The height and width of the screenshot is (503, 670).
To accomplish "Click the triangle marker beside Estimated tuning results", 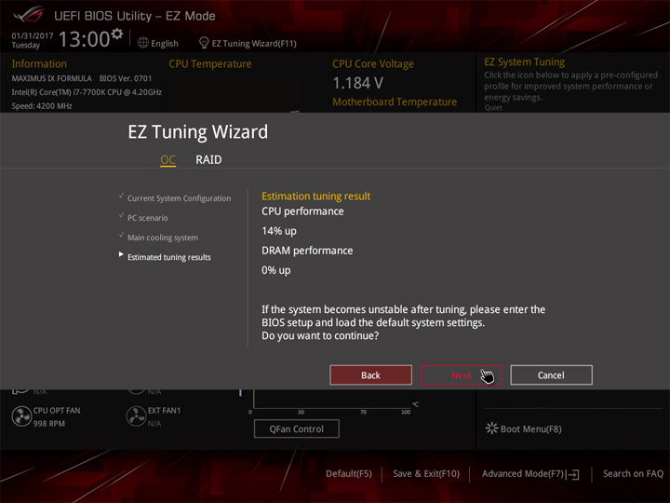I will coord(121,254).
